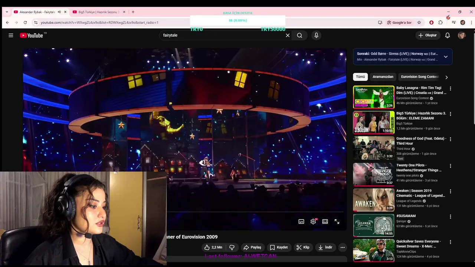Open options menu for Big5 Türkiye video

pyautogui.click(x=451, y=114)
